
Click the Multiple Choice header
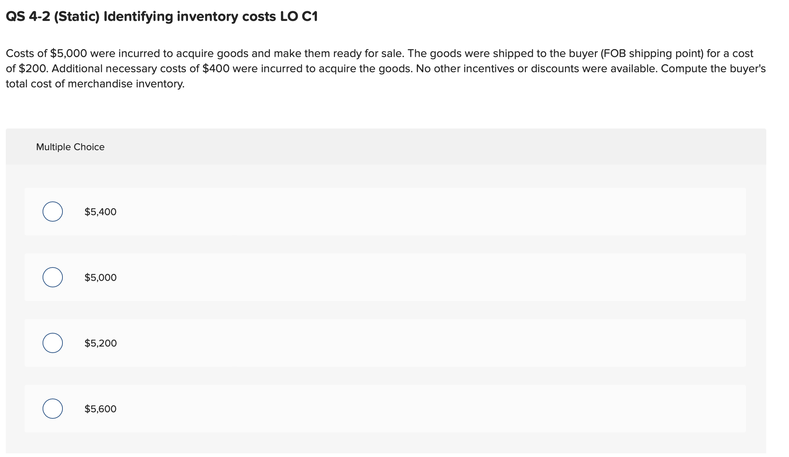70,147
